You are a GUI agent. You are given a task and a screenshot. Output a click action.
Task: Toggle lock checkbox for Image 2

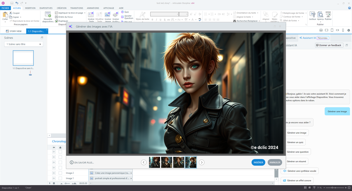[60, 173]
